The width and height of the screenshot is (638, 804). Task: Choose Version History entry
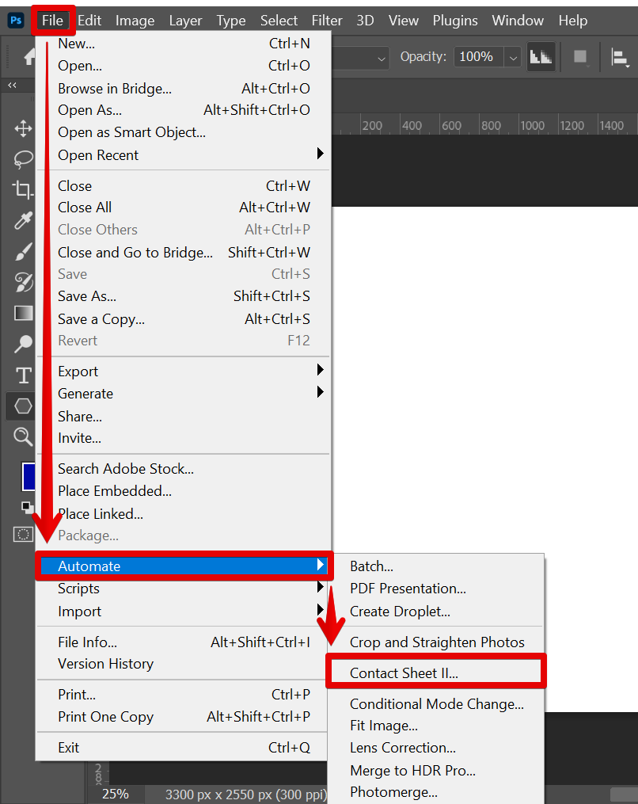click(x=184, y=664)
